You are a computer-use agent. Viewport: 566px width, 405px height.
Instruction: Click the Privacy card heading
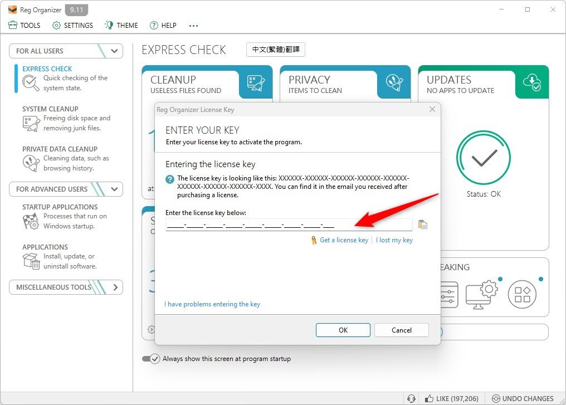click(309, 80)
